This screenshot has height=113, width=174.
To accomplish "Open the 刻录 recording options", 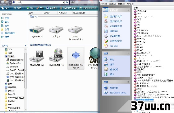I will (112, 64).
